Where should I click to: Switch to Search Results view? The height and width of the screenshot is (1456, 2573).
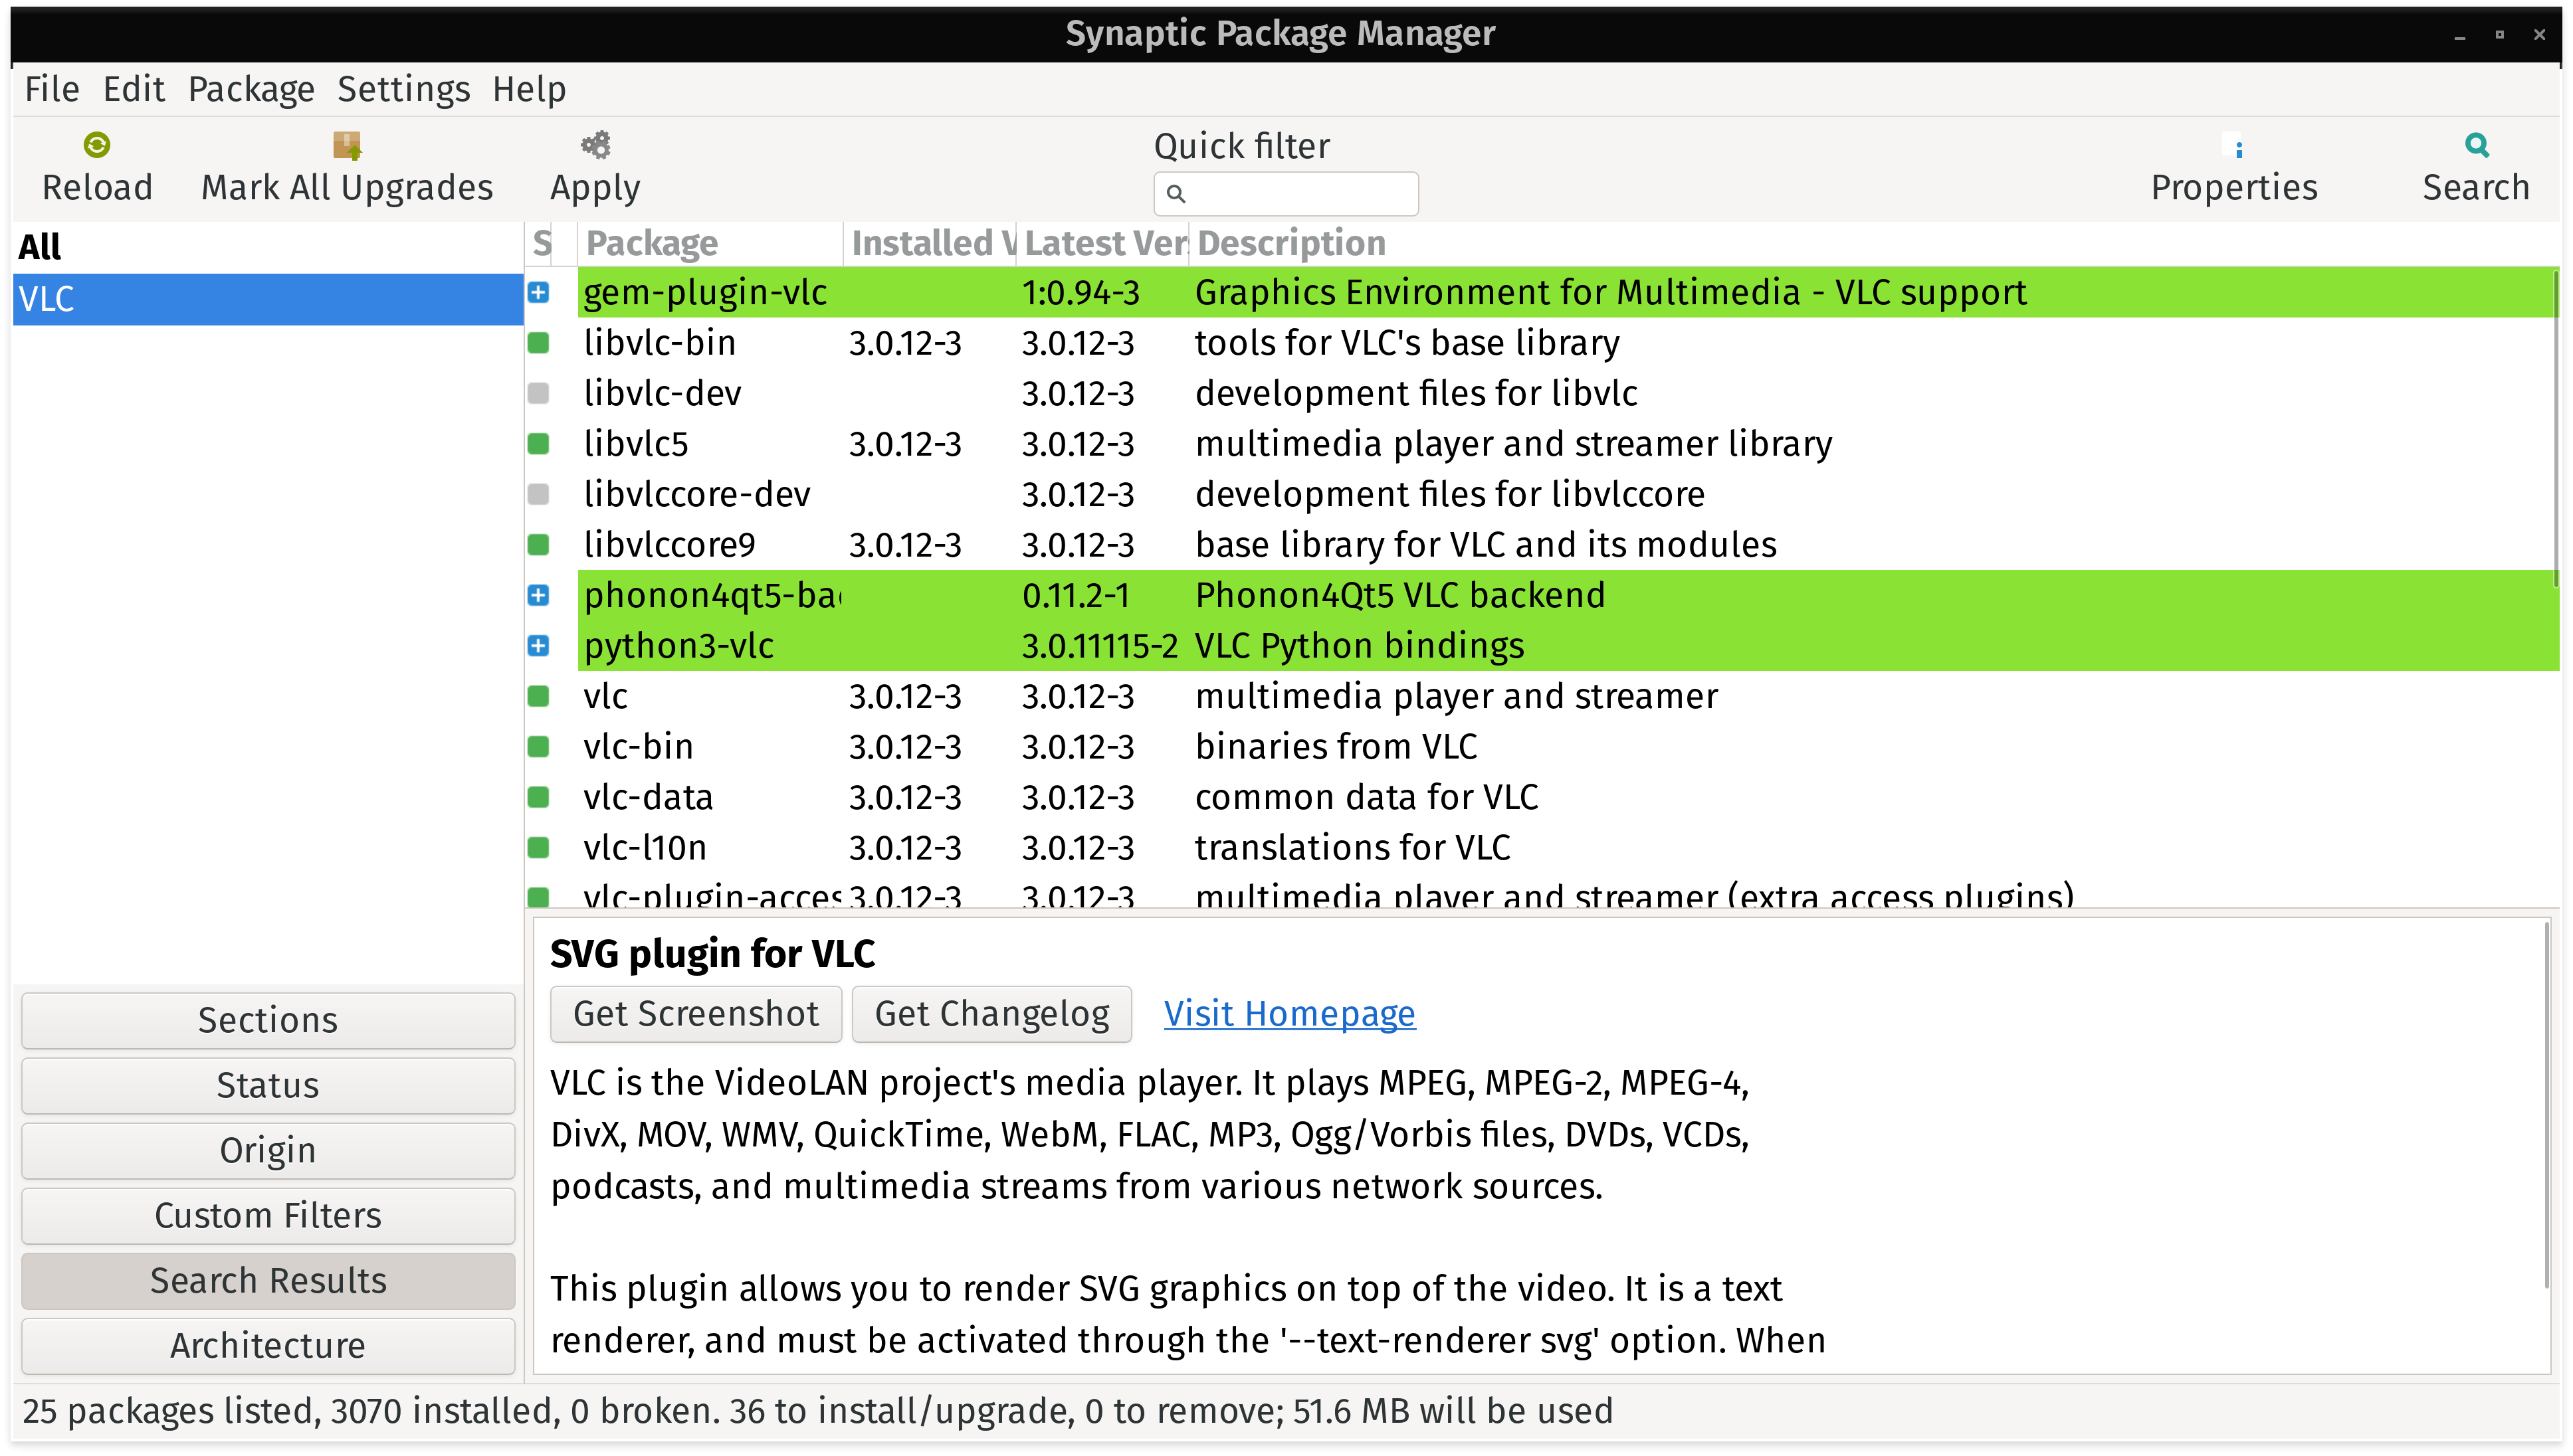[268, 1280]
